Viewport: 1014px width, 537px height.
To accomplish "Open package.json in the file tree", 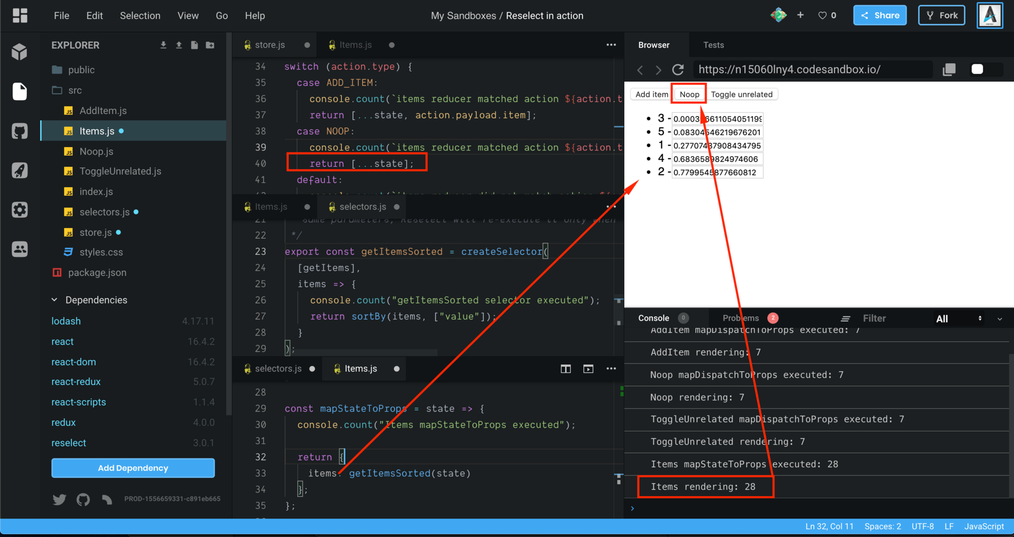I will tap(97, 273).
